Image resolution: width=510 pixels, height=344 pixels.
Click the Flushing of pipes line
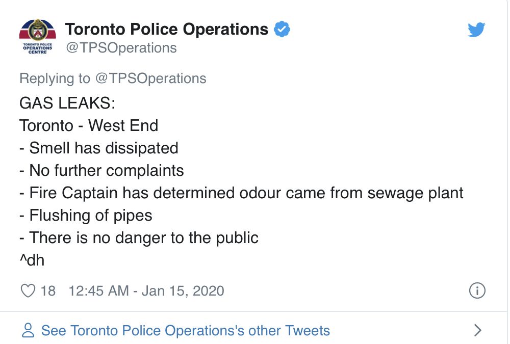[86, 215]
